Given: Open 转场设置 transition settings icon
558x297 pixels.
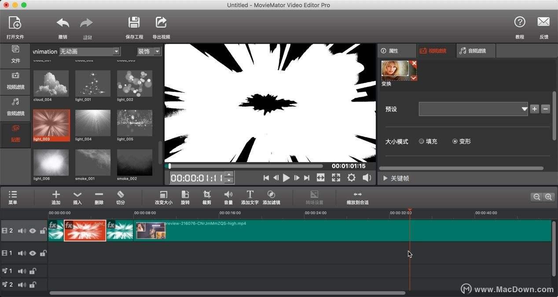Looking at the screenshot, I should coord(314,194).
